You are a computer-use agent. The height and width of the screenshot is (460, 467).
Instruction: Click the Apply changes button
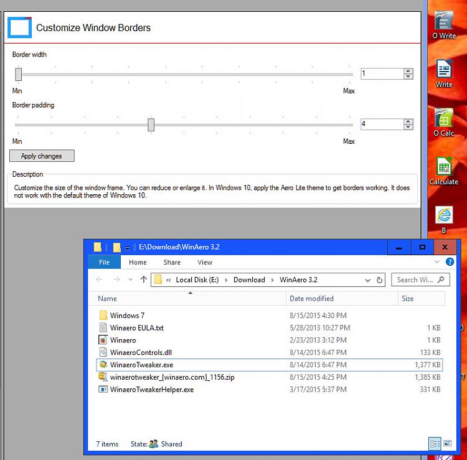click(42, 156)
